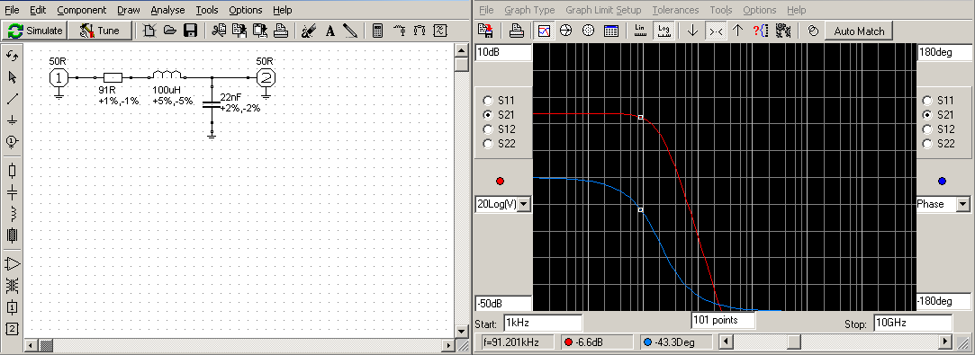Click the 100uH inductor in schematic

(x=167, y=75)
